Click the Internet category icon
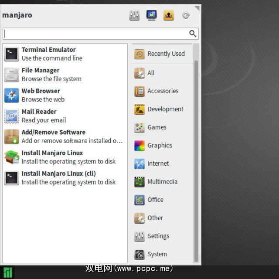 pyautogui.click(x=139, y=164)
